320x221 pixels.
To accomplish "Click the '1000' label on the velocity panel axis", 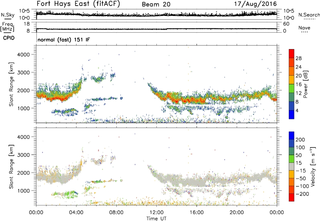I will click(23, 191).
